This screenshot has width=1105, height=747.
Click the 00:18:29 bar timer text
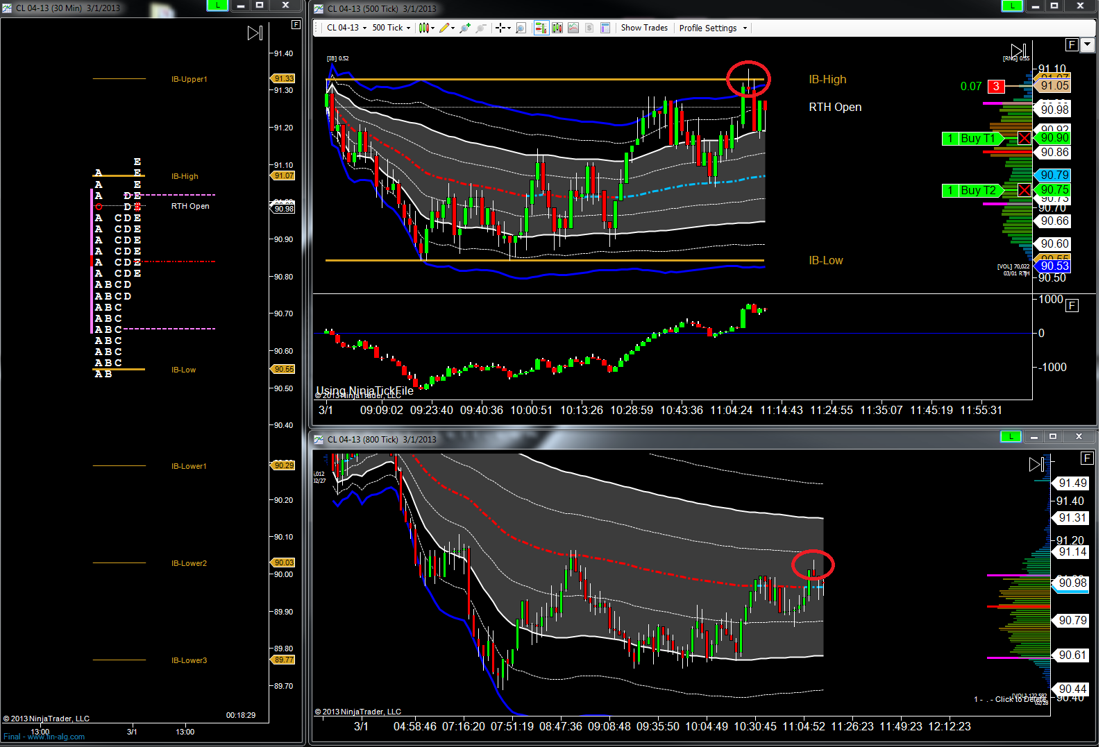coord(241,715)
